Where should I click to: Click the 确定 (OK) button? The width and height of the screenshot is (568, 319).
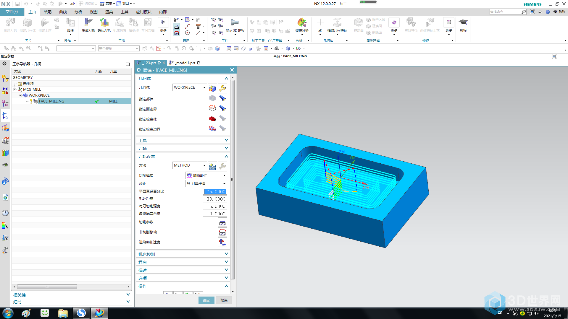click(x=206, y=300)
